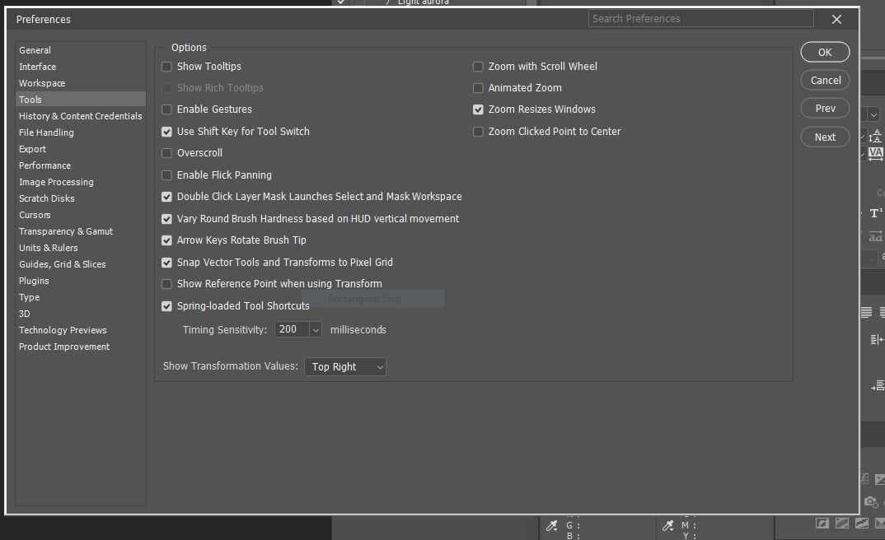Confirm preferences with the OK button
885x540 pixels.
824,51
